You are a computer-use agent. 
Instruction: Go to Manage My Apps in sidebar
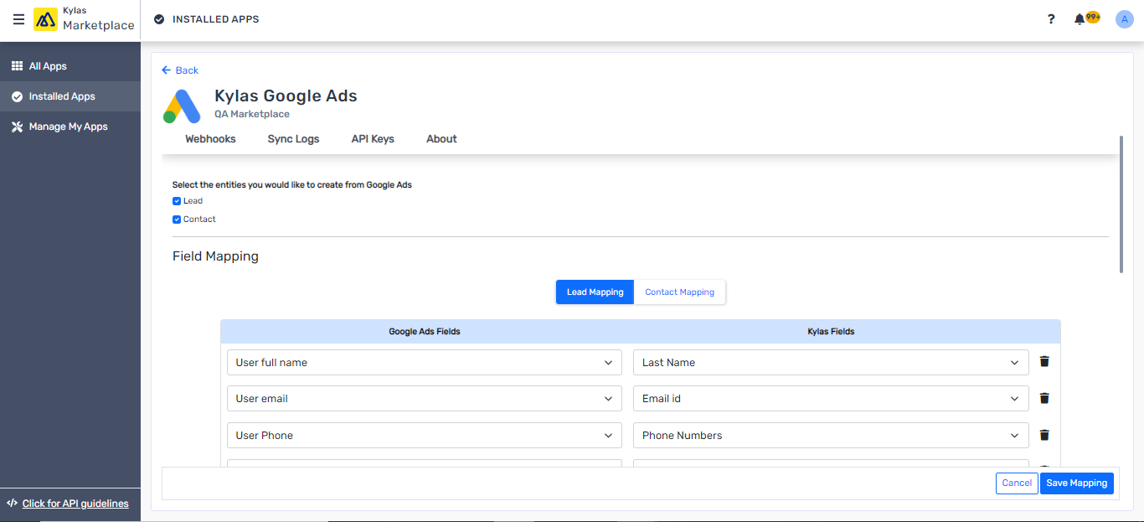70,127
